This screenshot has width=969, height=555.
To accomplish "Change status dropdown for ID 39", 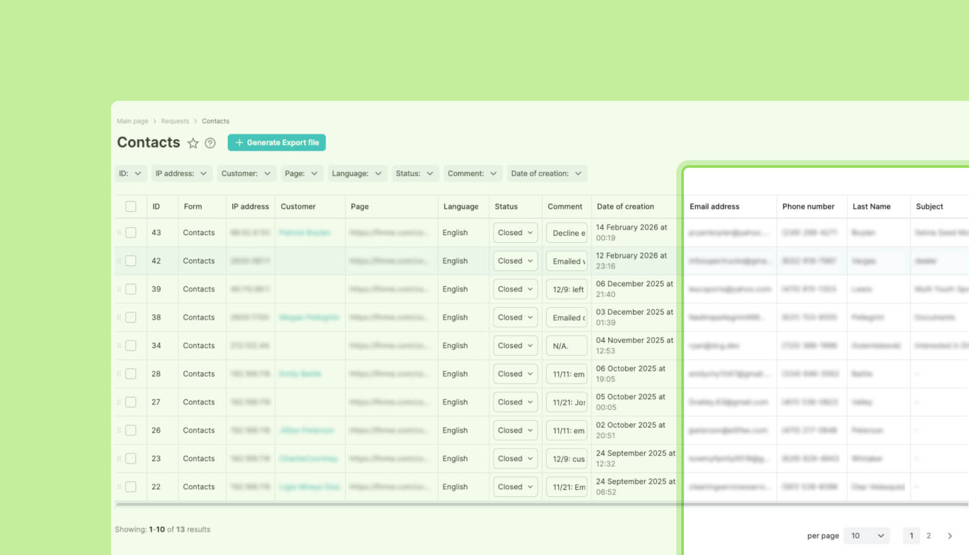I will tap(515, 289).
